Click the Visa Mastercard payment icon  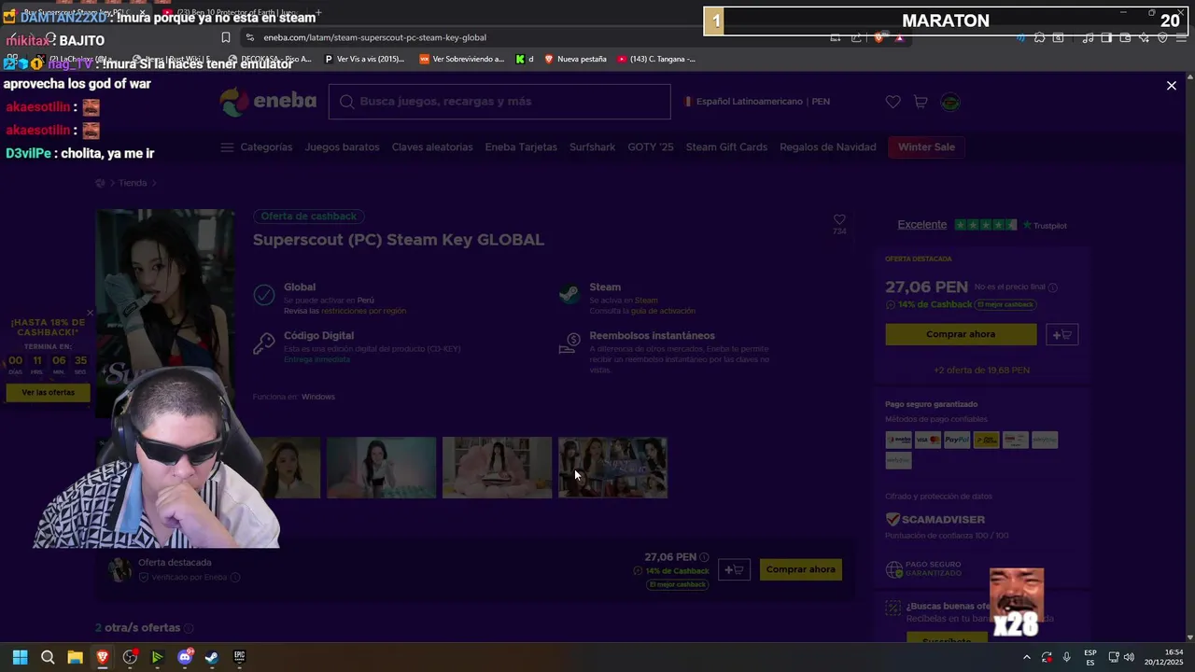pyautogui.click(x=927, y=440)
